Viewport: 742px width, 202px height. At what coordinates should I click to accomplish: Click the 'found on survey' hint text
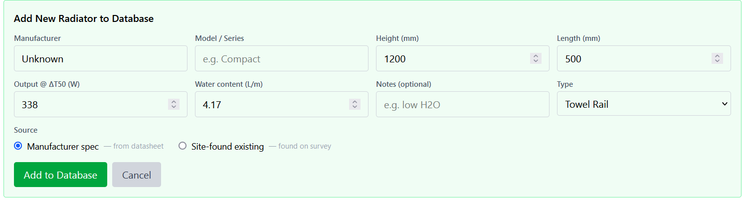pos(304,147)
